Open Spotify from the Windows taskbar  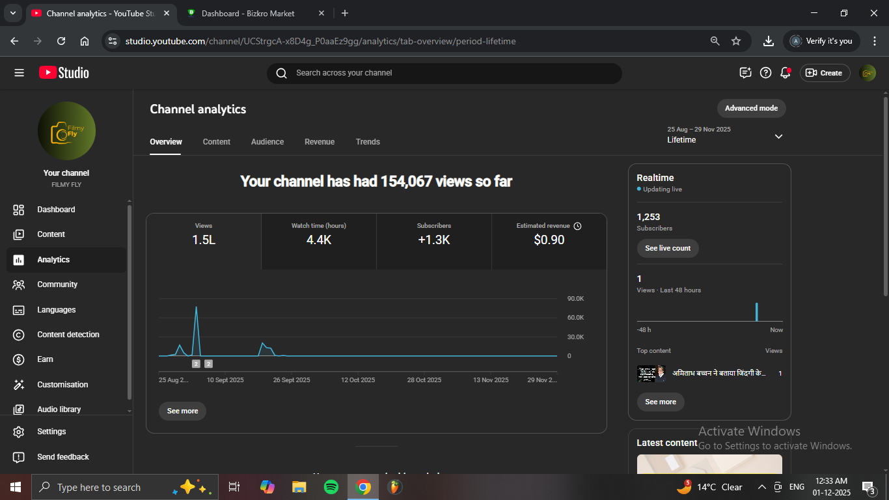pos(331,487)
